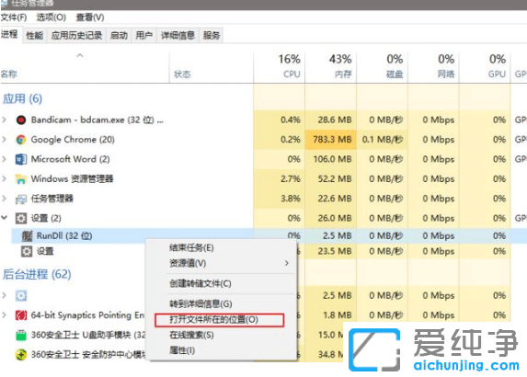Click the 应用 (6) group heading
Viewport: 527px width, 377px height.
click(x=22, y=98)
